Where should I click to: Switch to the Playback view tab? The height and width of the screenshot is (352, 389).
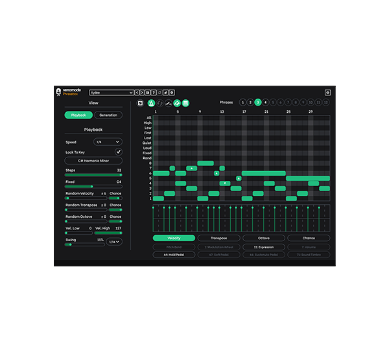[78, 115]
